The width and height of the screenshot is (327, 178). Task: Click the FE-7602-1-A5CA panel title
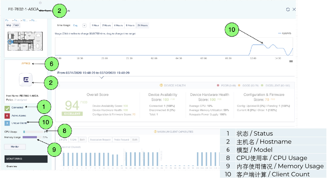click(x=23, y=9)
